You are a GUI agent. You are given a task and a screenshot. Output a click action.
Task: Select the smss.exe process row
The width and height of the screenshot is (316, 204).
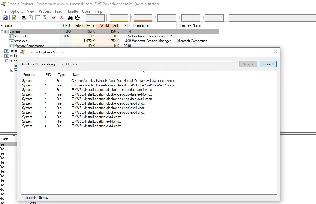point(109,41)
